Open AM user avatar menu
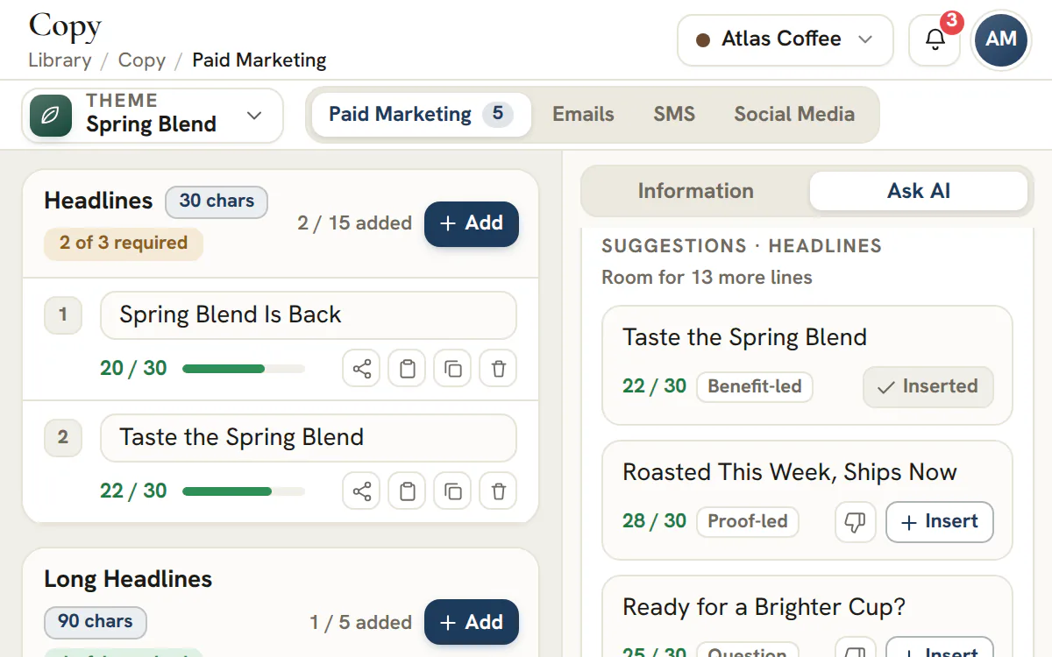The height and width of the screenshot is (657, 1052). 1000,39
